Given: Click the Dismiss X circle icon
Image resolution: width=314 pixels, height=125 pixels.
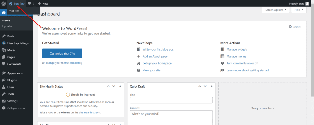Looking at the screenshot, I should click(x=290, y=27).
